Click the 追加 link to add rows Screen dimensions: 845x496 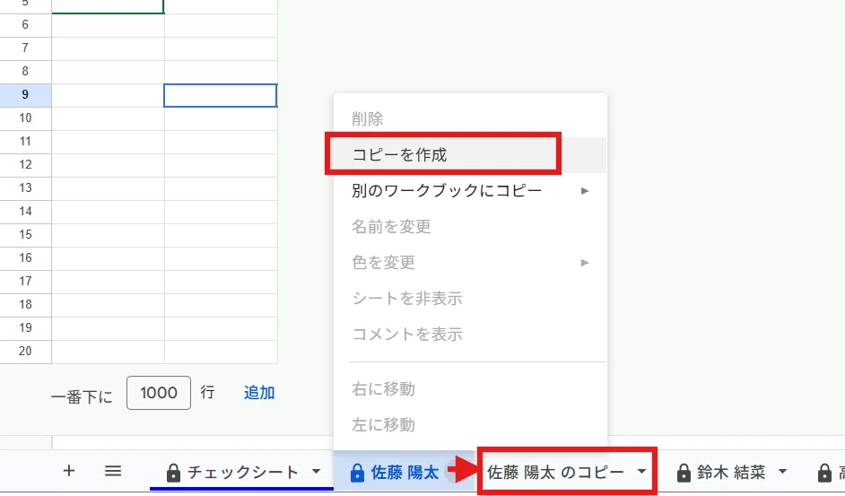coord(259,393)
